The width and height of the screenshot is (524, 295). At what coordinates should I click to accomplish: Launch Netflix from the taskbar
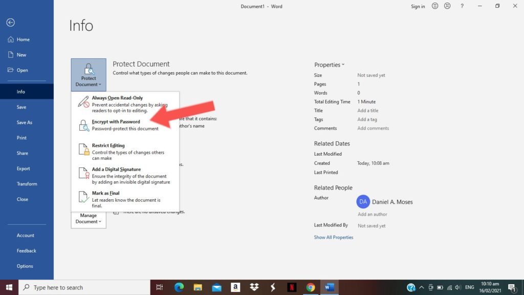coord(292,287)
